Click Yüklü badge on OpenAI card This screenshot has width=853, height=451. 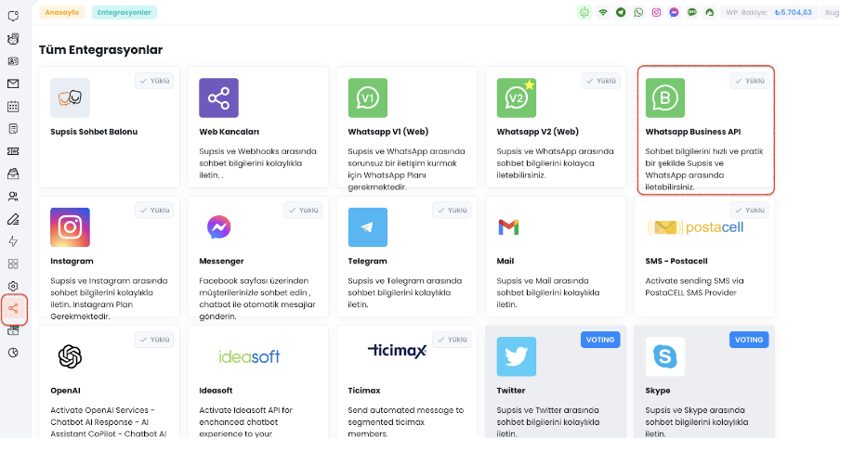(x=154, y=340)
